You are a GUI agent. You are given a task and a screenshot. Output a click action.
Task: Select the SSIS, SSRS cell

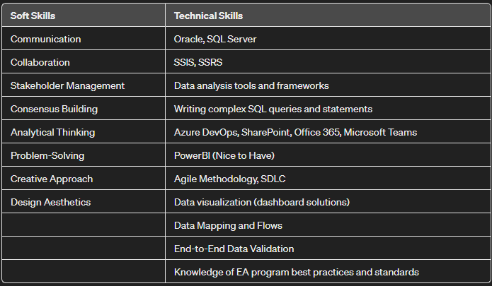click(328, 62)
